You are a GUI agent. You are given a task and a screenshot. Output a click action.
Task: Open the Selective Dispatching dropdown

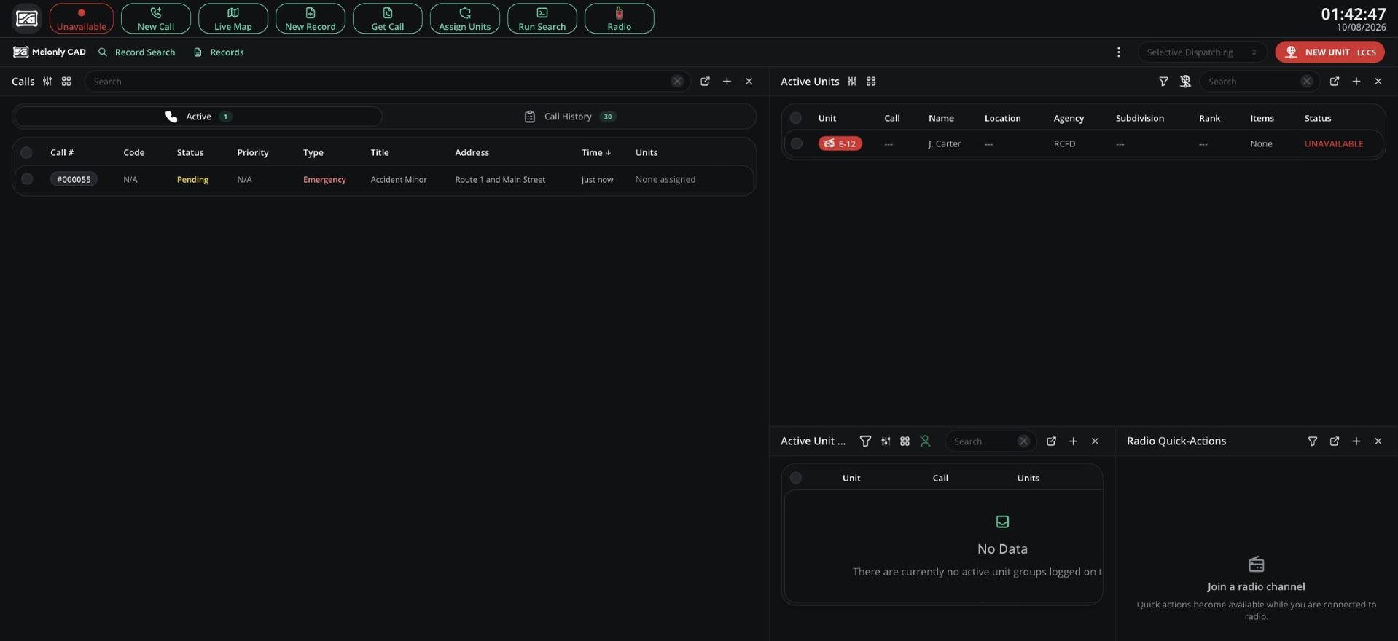[1201, 52]
